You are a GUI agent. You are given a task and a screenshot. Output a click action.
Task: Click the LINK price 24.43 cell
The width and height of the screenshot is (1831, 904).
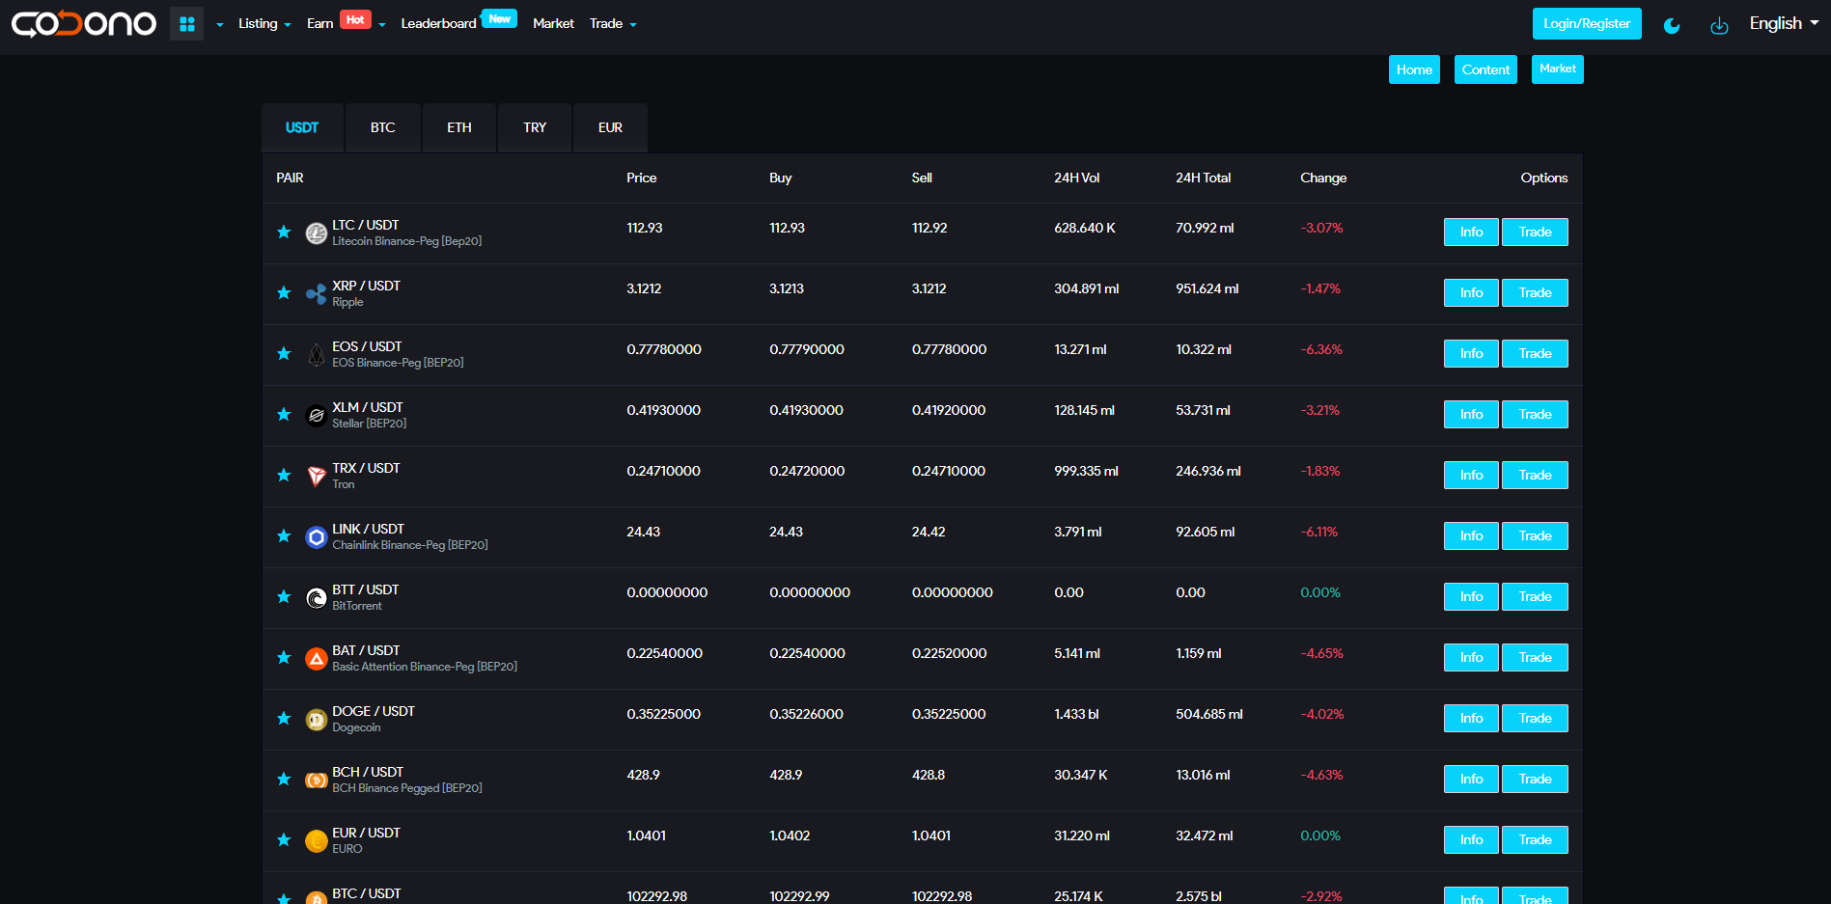click(643, 532)
